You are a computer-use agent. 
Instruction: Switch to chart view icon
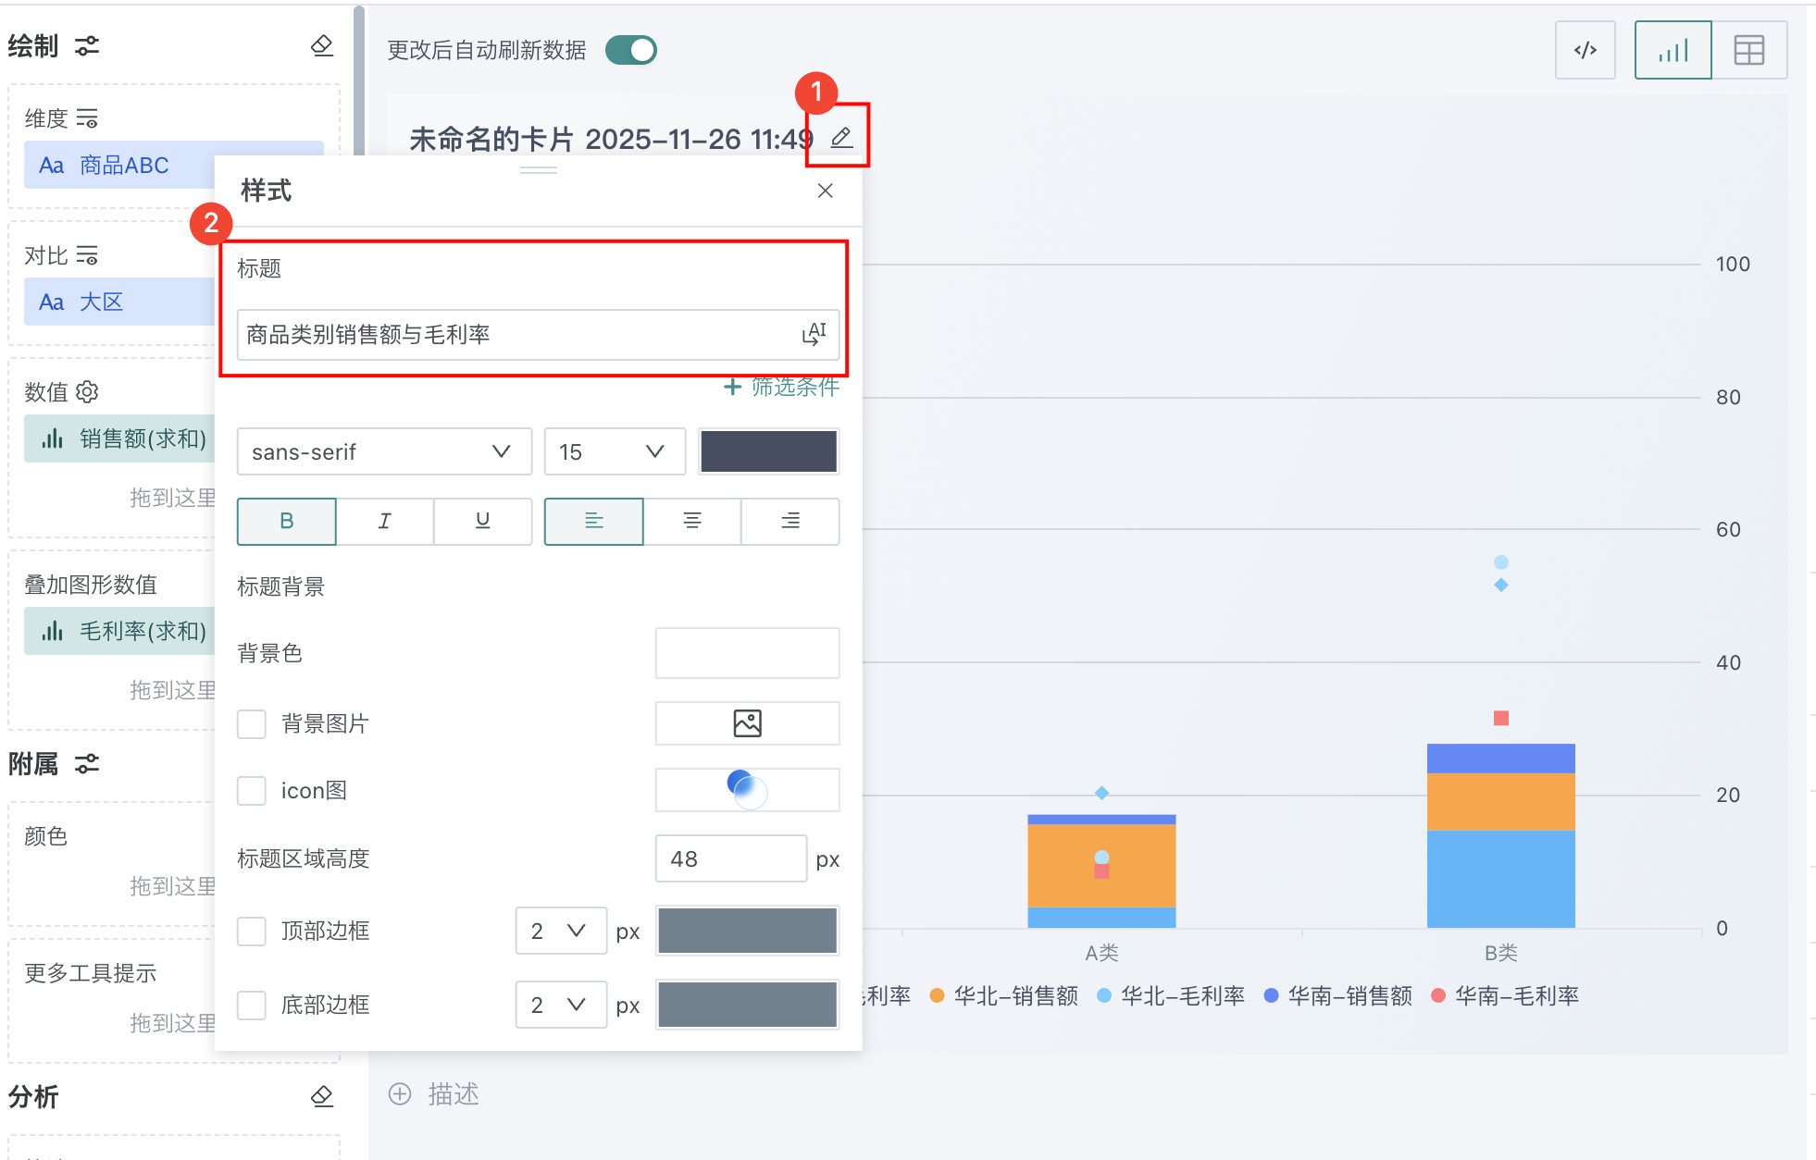click(1673, 50)
